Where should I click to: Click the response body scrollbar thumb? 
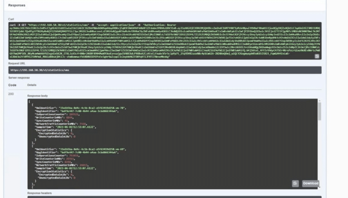tap(320, 111)
